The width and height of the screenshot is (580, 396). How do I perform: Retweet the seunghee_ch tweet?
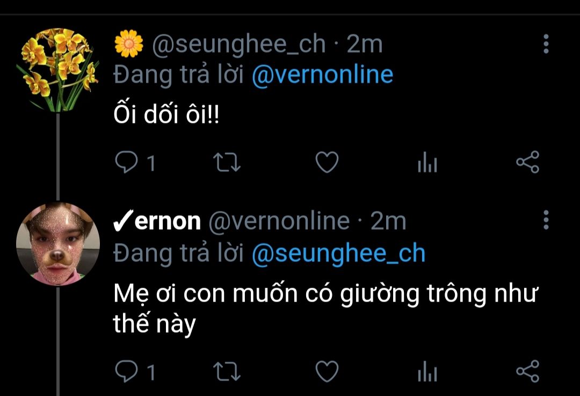point(227,163)
